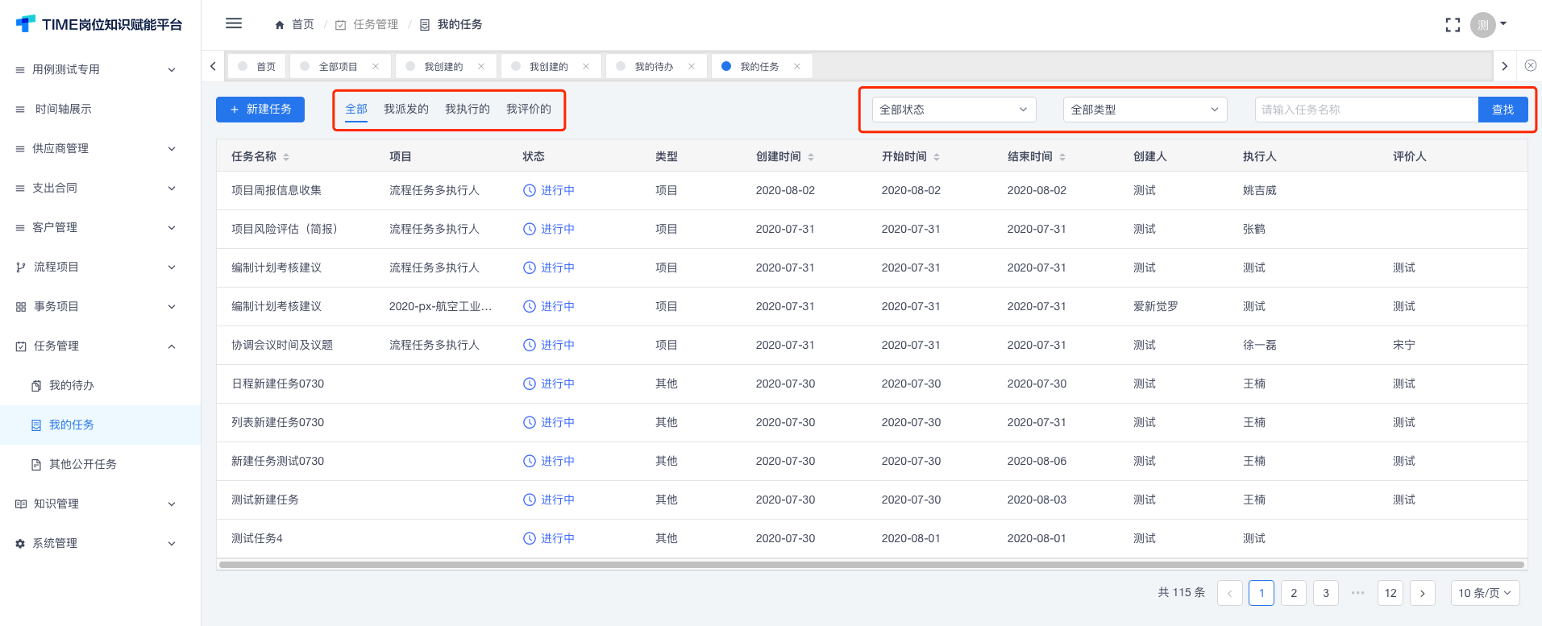
Task: Click the project cell 2020-px-航空工业…
Action: 440,307
